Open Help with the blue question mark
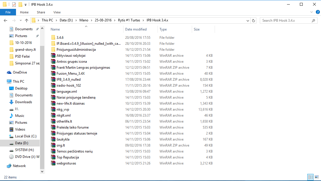 (x=318, y=12)
